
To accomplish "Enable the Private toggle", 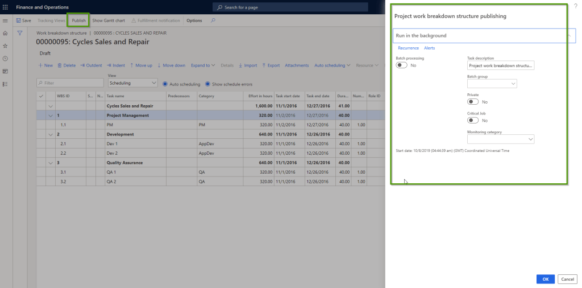I will pos(473,102).
